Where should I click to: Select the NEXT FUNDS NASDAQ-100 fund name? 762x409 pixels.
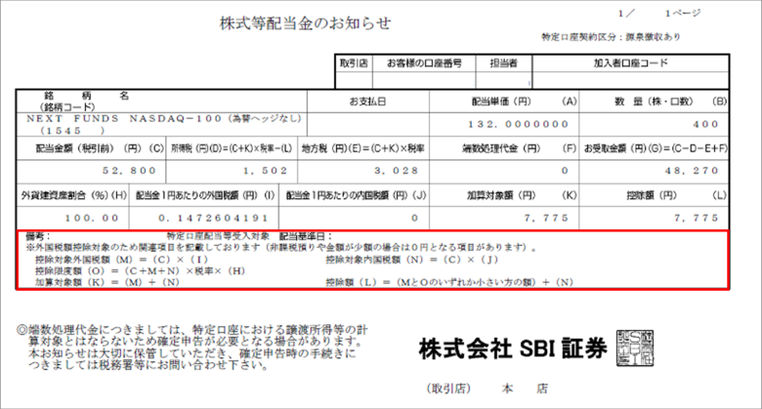(x=164, y=118)
